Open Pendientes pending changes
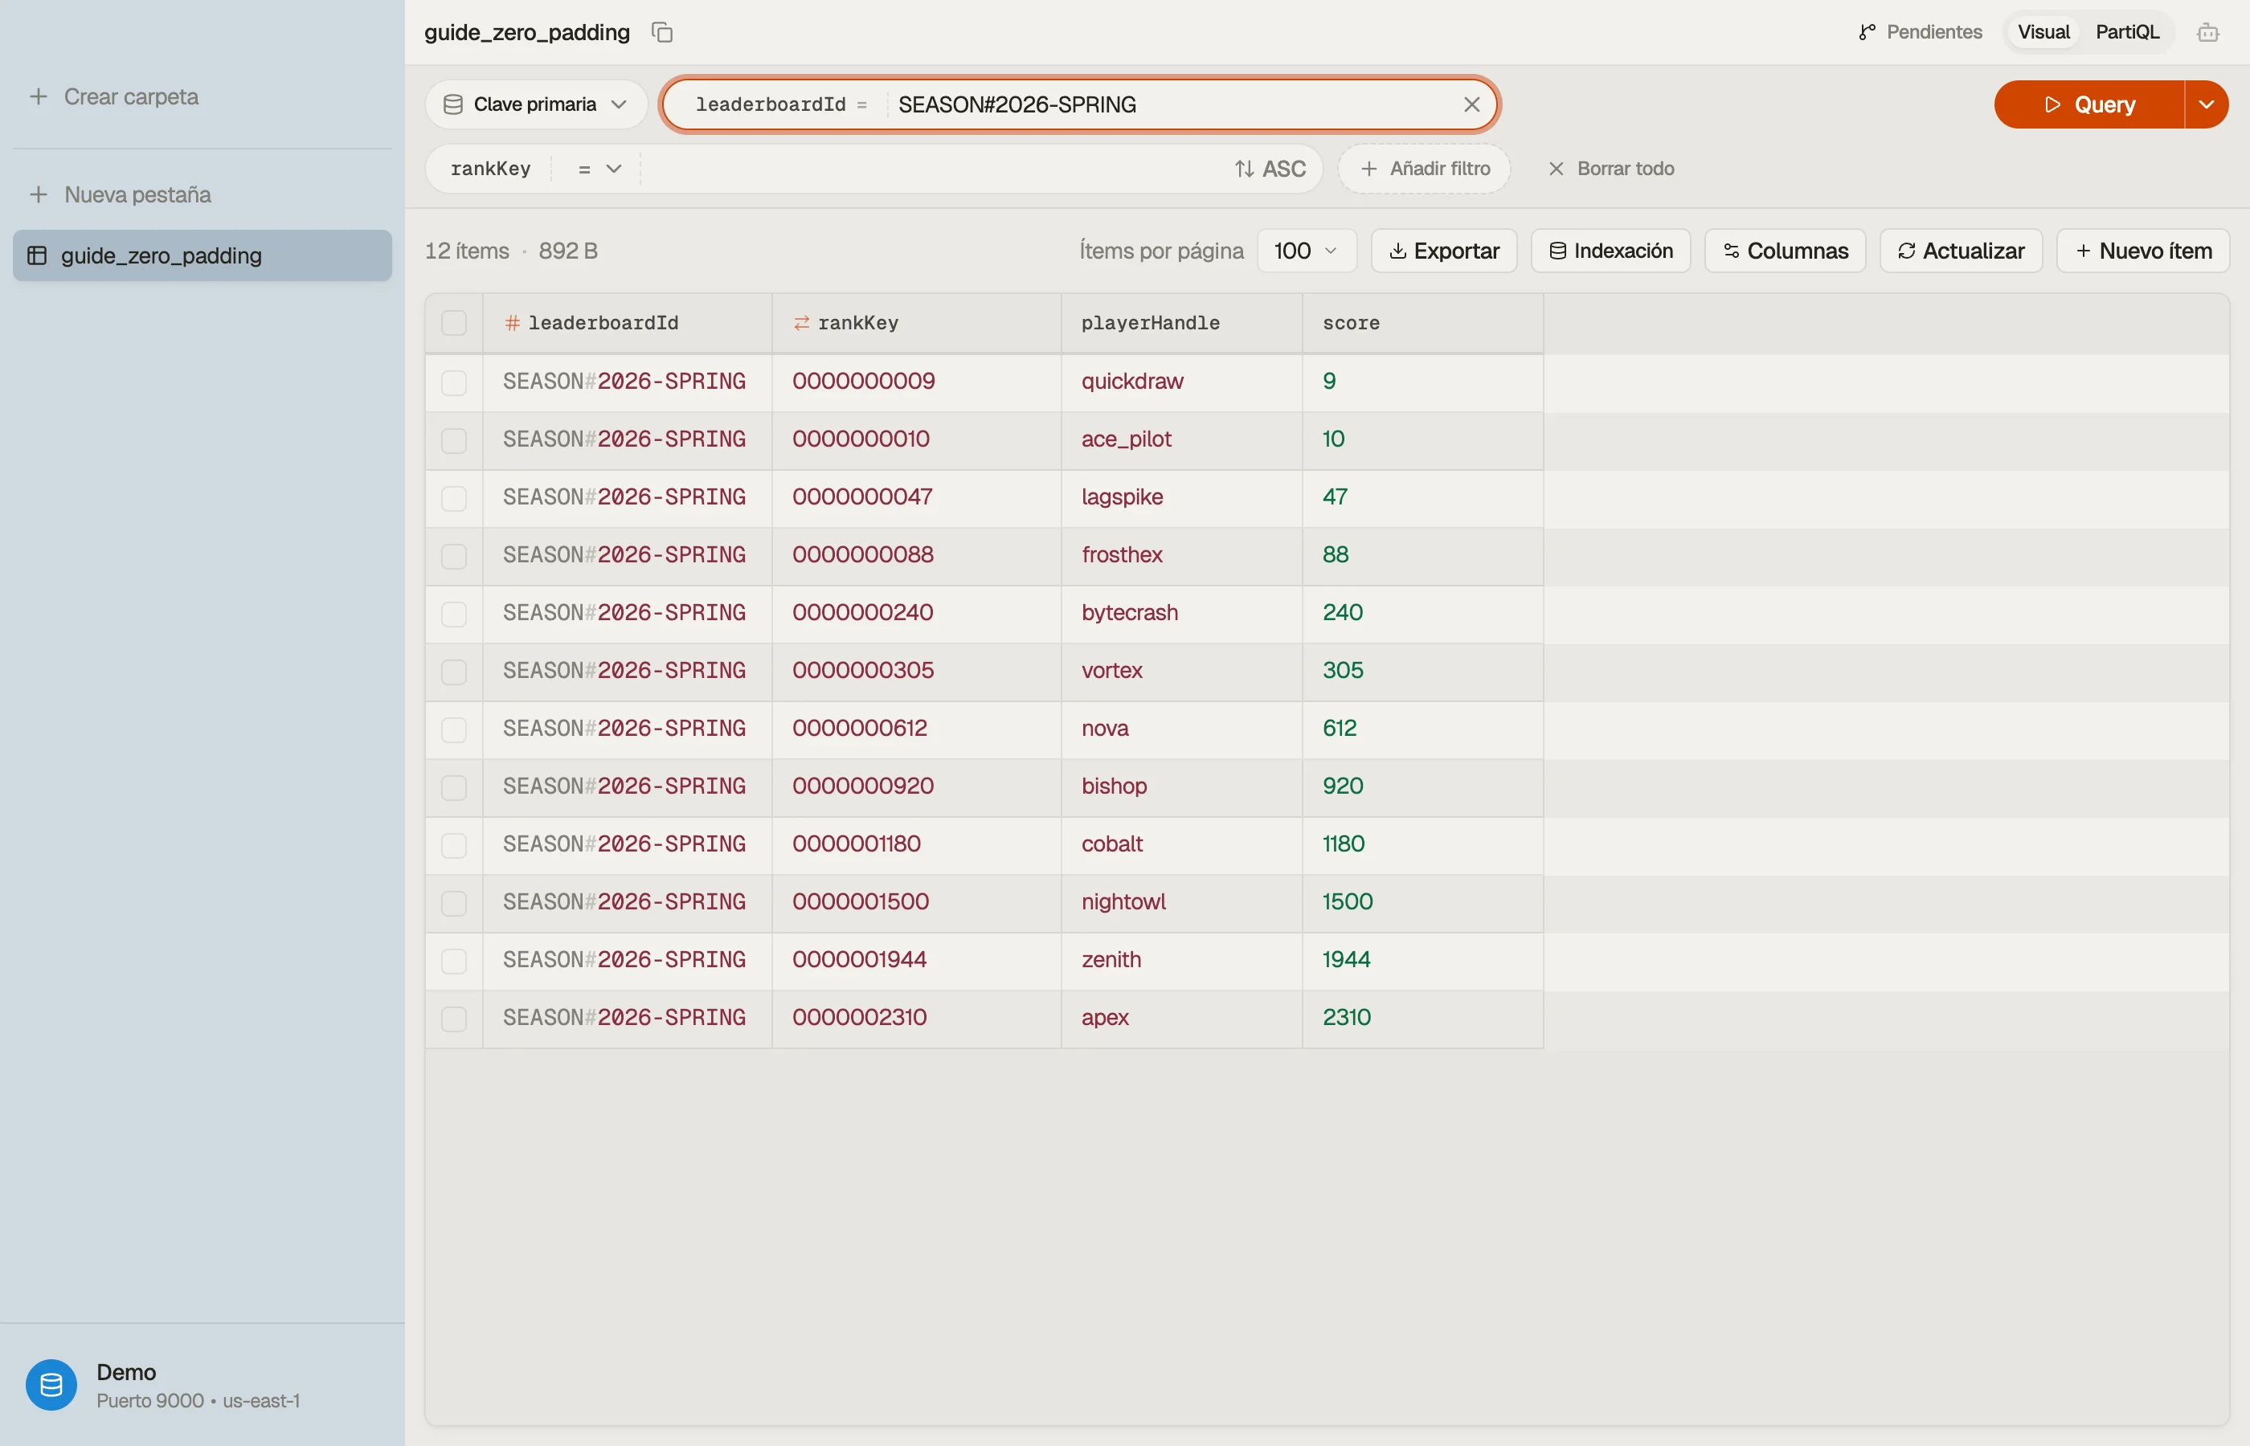 coord(1920,32)
